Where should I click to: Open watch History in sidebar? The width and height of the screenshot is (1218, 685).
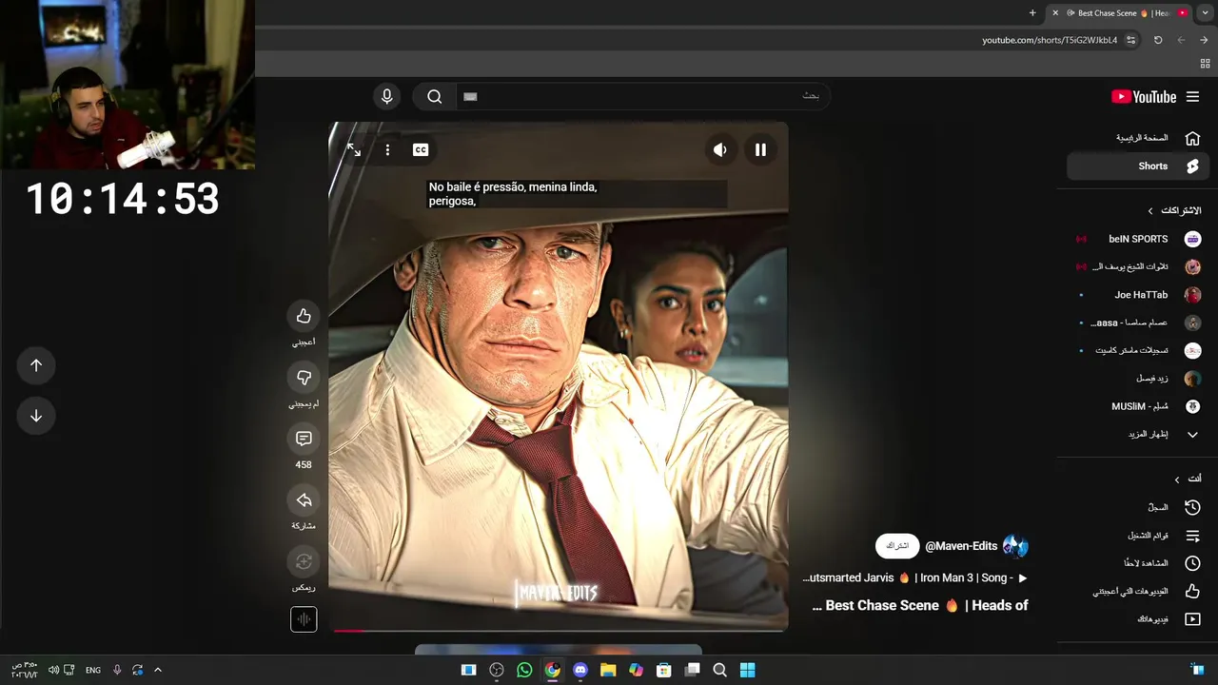(x=1137, y=507)
